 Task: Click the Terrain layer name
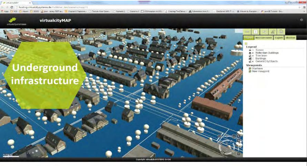259,50
